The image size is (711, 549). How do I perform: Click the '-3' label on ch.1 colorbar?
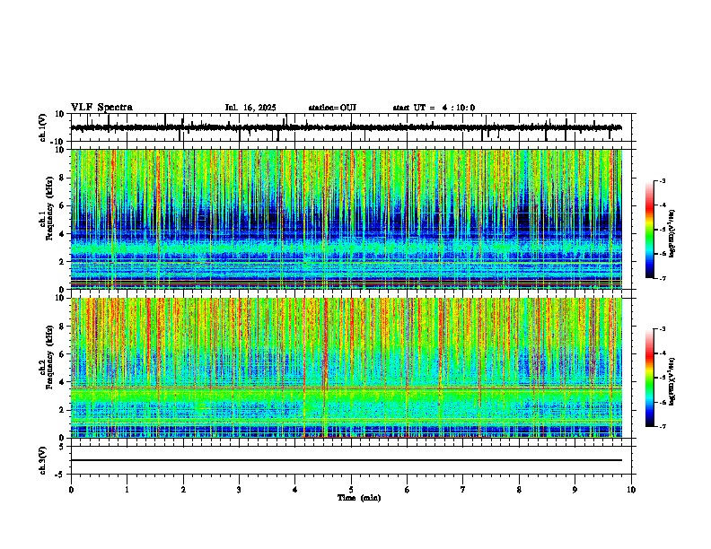click(x=662, y=180)
